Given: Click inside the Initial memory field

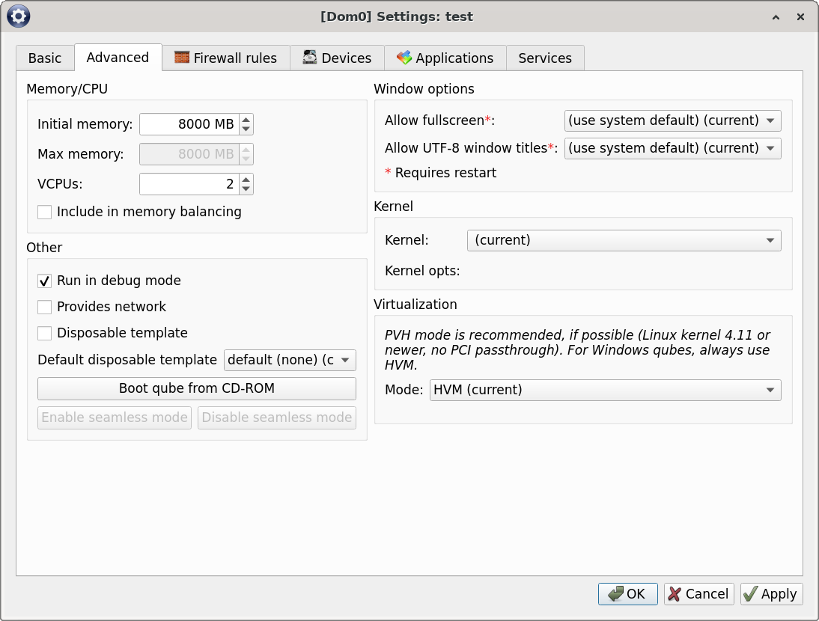Looking at the screenshot, I should [189, 124].
